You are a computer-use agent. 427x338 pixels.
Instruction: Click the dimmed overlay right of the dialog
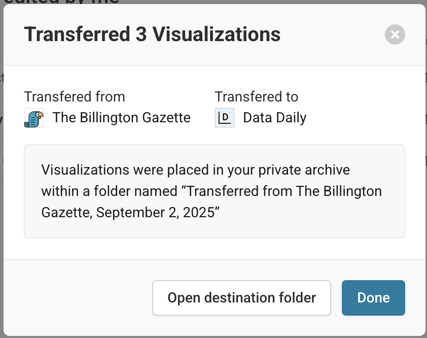426,169
